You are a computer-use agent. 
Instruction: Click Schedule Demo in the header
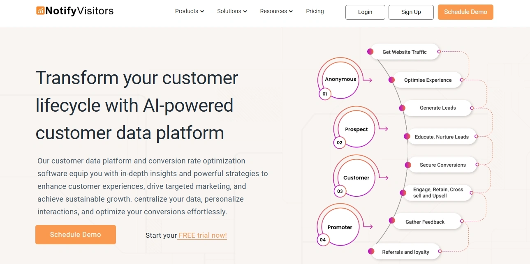coord(465,12)
